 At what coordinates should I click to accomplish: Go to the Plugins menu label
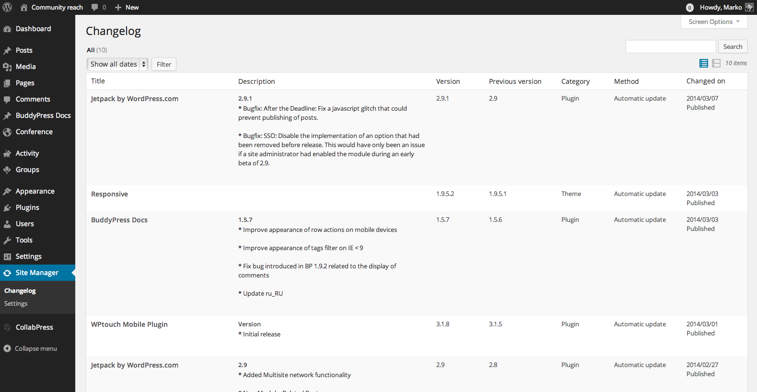(x=27, y=208)
